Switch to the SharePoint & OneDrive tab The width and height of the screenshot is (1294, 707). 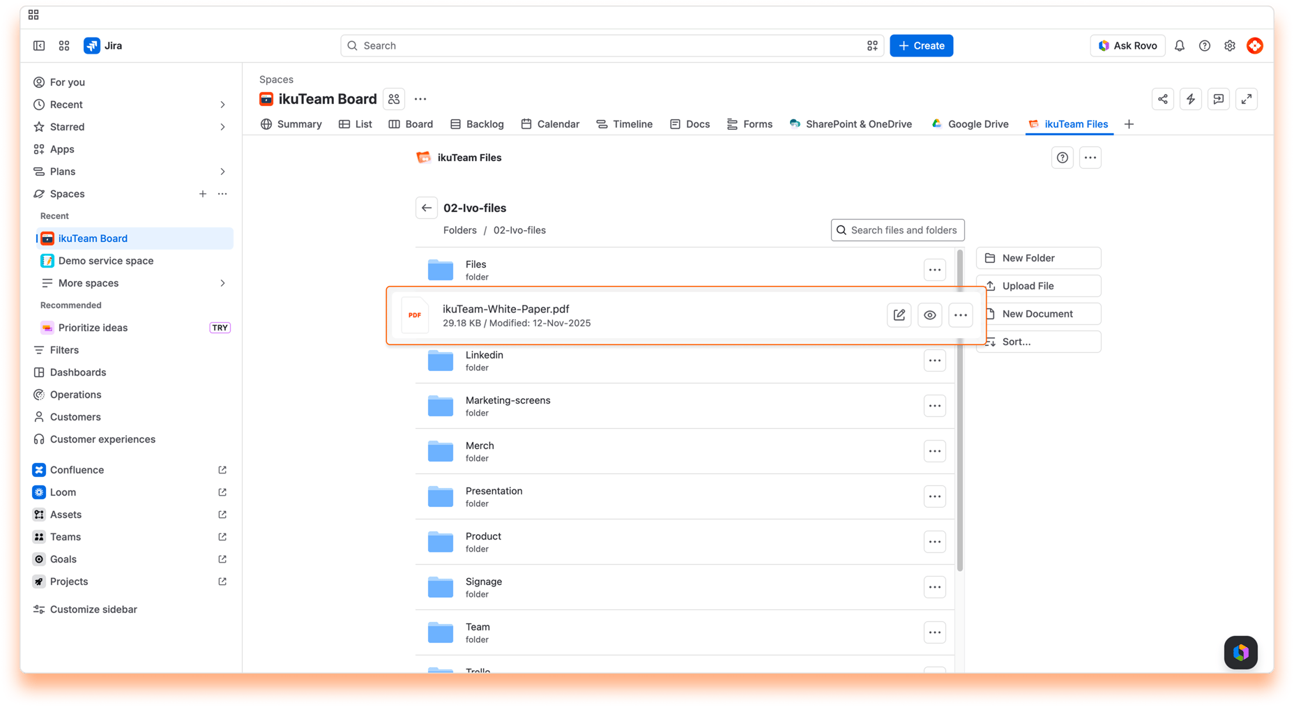click(851, 124)
